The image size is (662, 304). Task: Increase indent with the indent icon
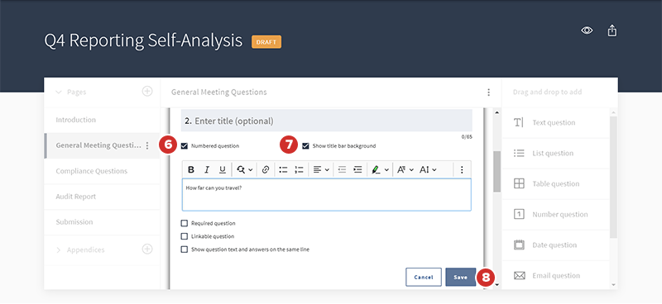tap(357, 169)
